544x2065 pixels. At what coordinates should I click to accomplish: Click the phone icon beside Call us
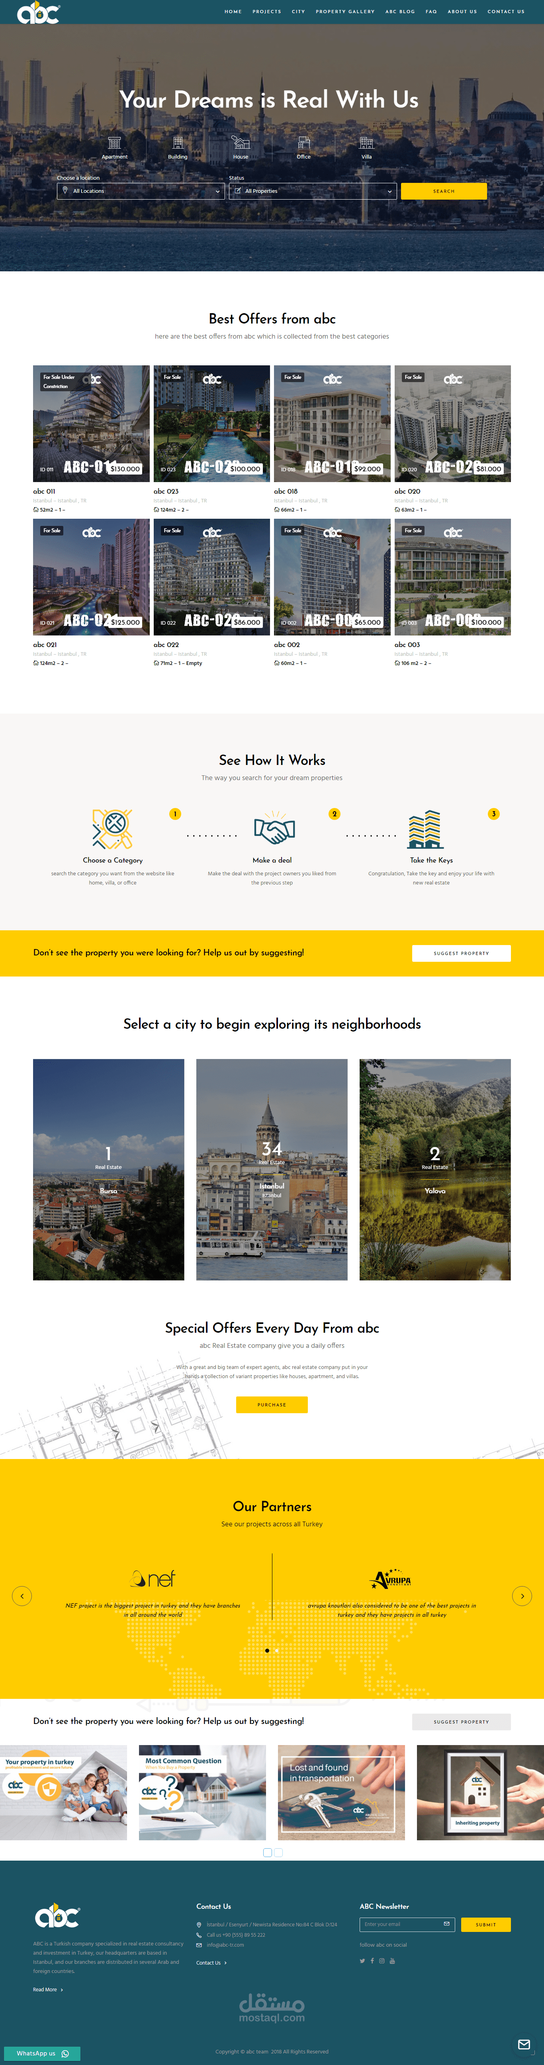tap(199, 1934)
